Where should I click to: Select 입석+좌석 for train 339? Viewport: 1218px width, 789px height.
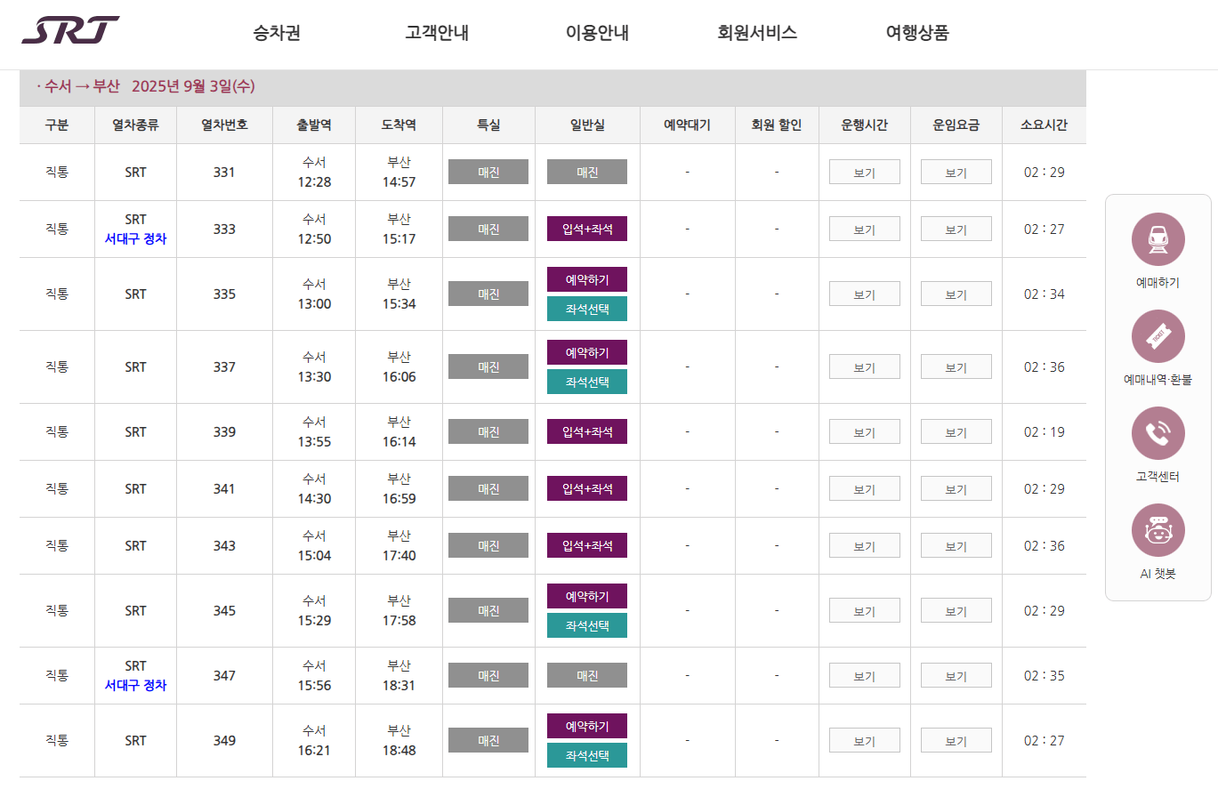pos(587,431)
